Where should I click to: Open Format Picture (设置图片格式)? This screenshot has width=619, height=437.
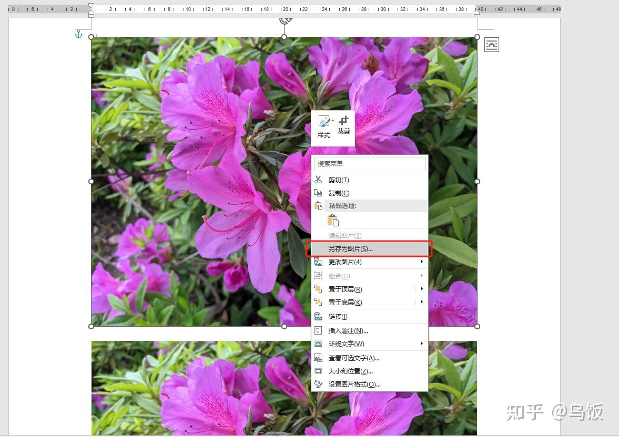370,384
